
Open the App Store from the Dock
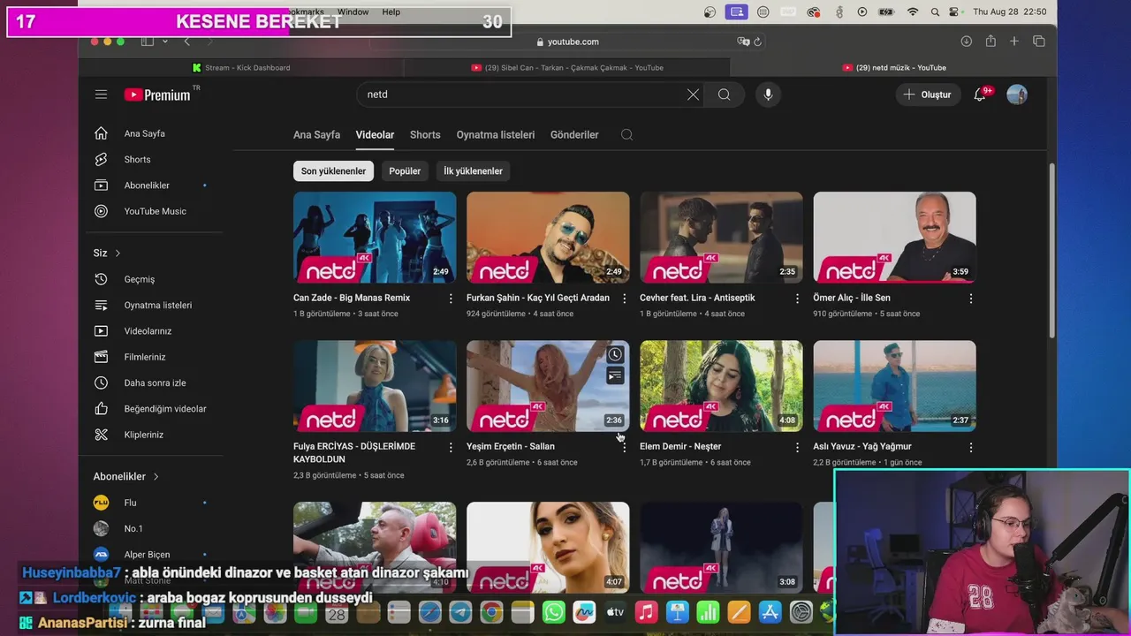(x=770, y=611)
